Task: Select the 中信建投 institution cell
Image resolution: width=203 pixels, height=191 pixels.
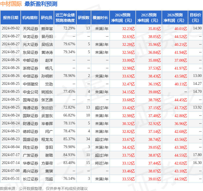Action: [31, 84]
